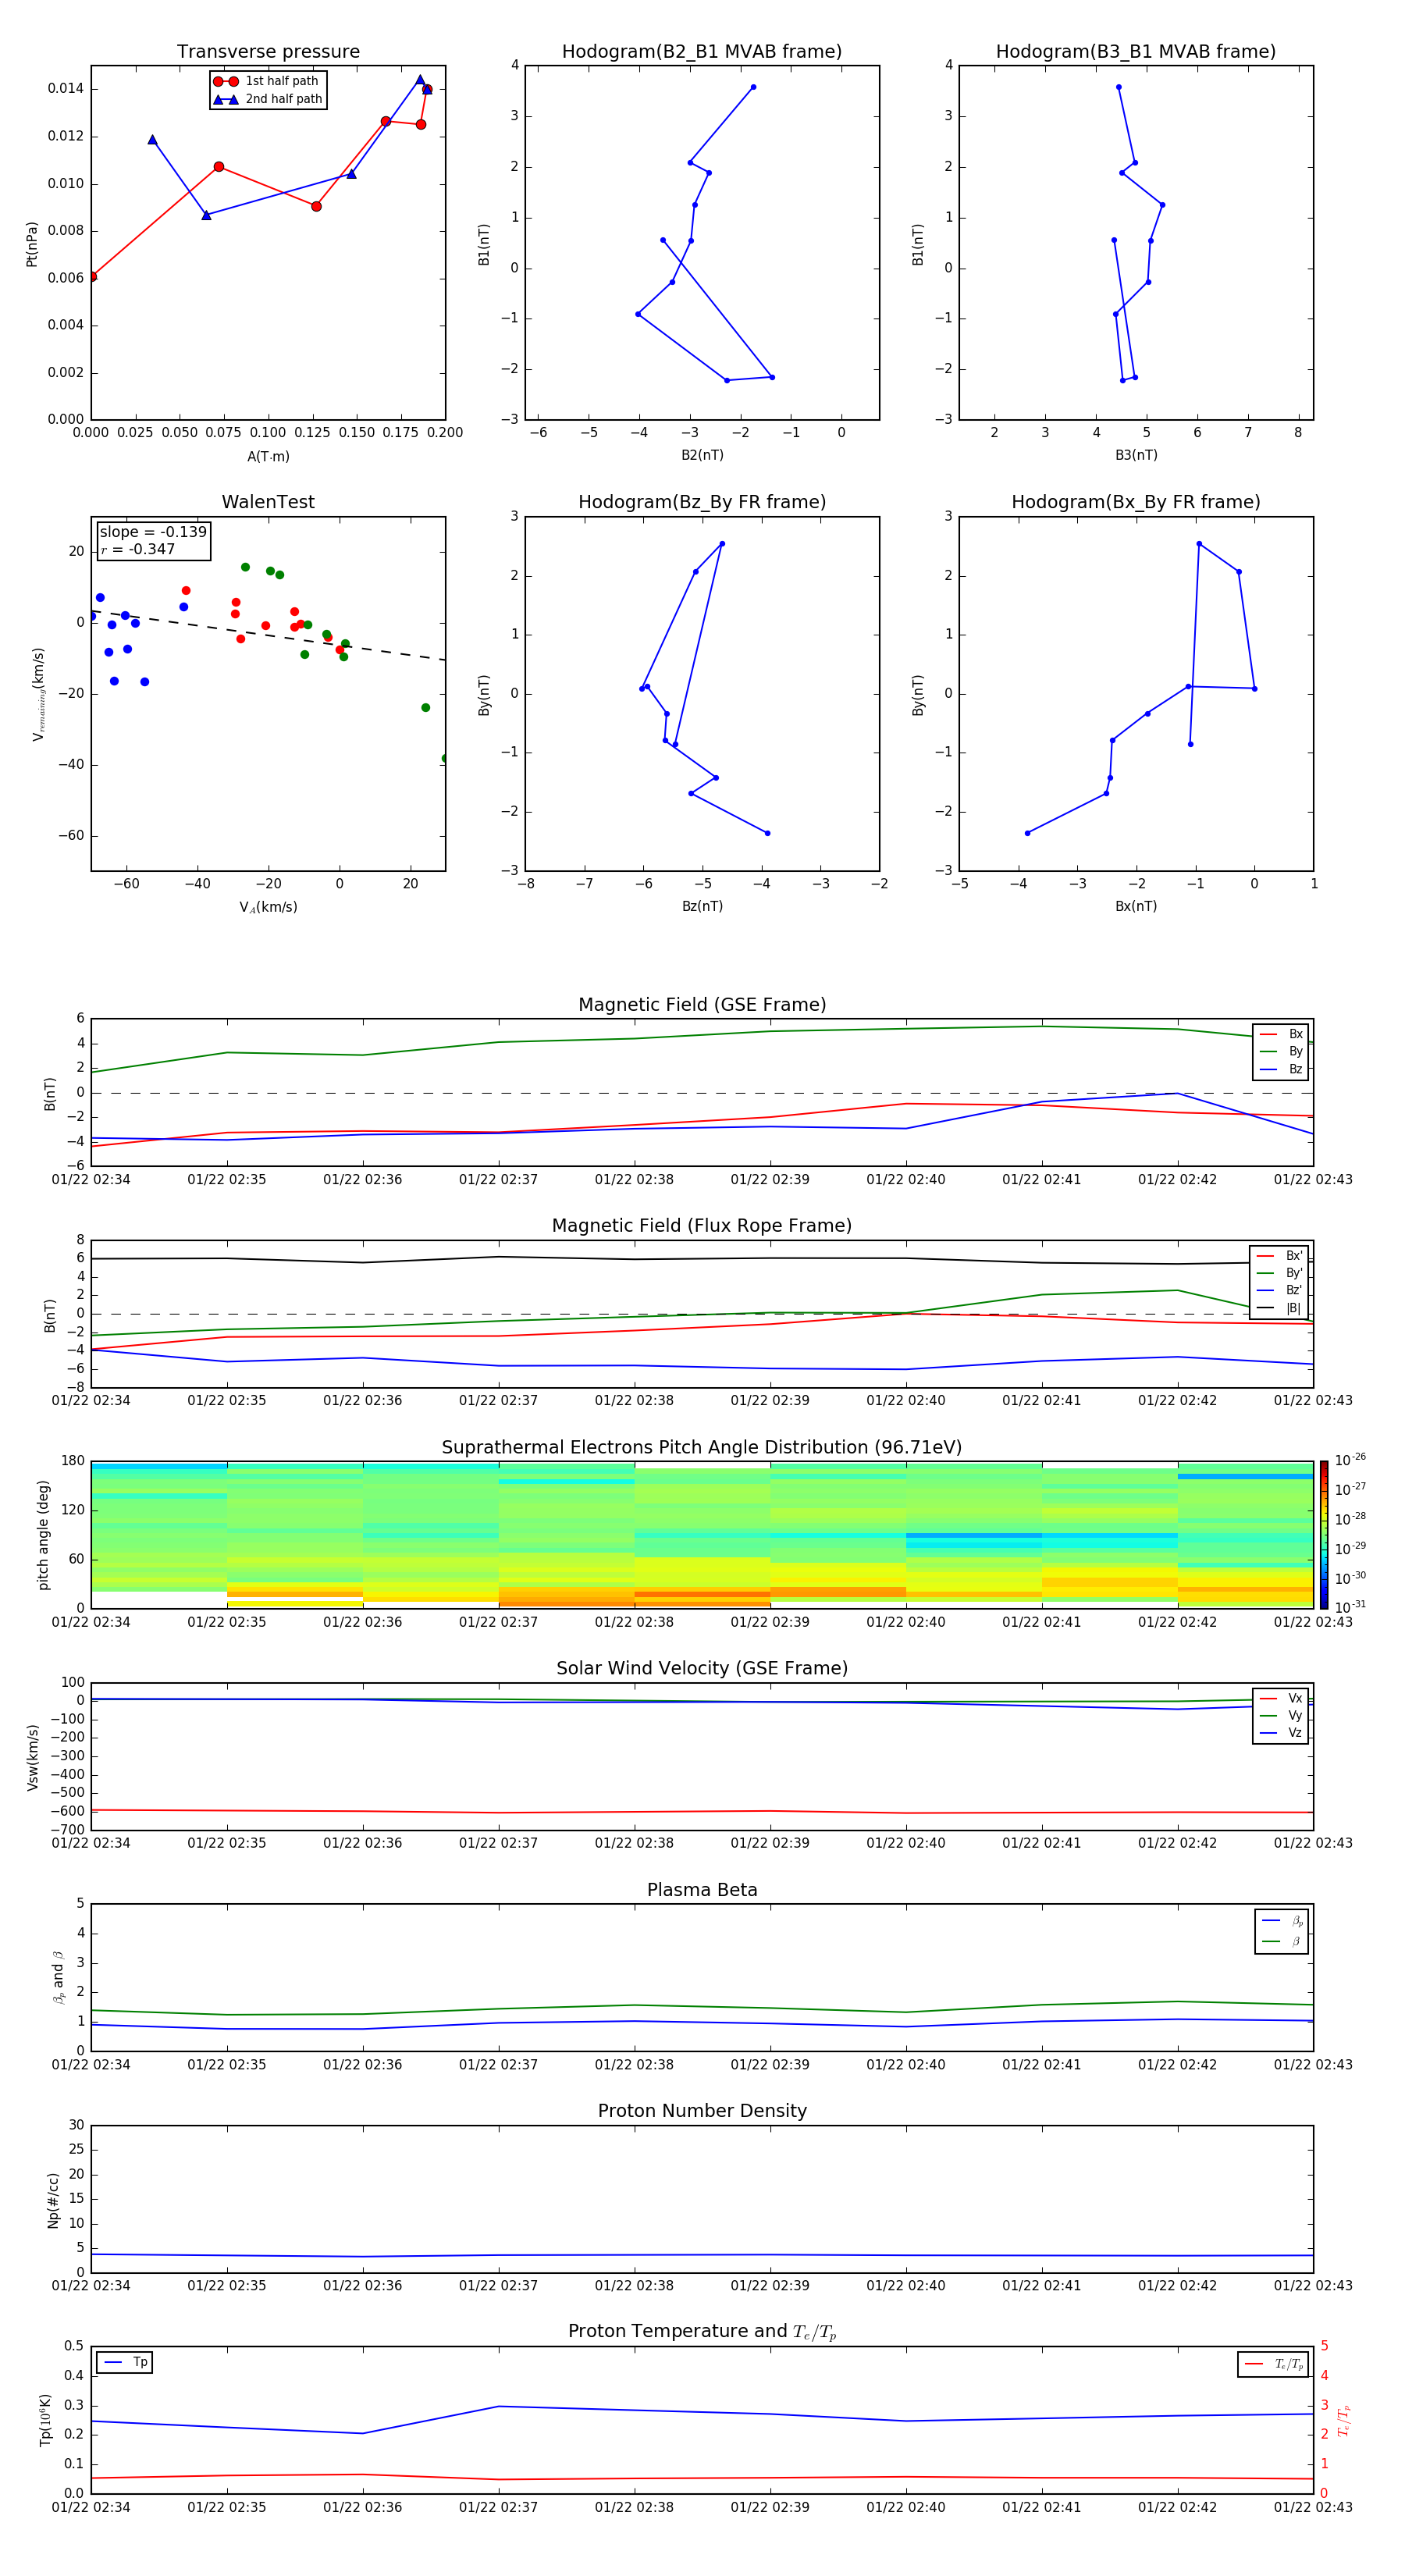Click the 10^-31 colorbar label

click(1349, 1607)
